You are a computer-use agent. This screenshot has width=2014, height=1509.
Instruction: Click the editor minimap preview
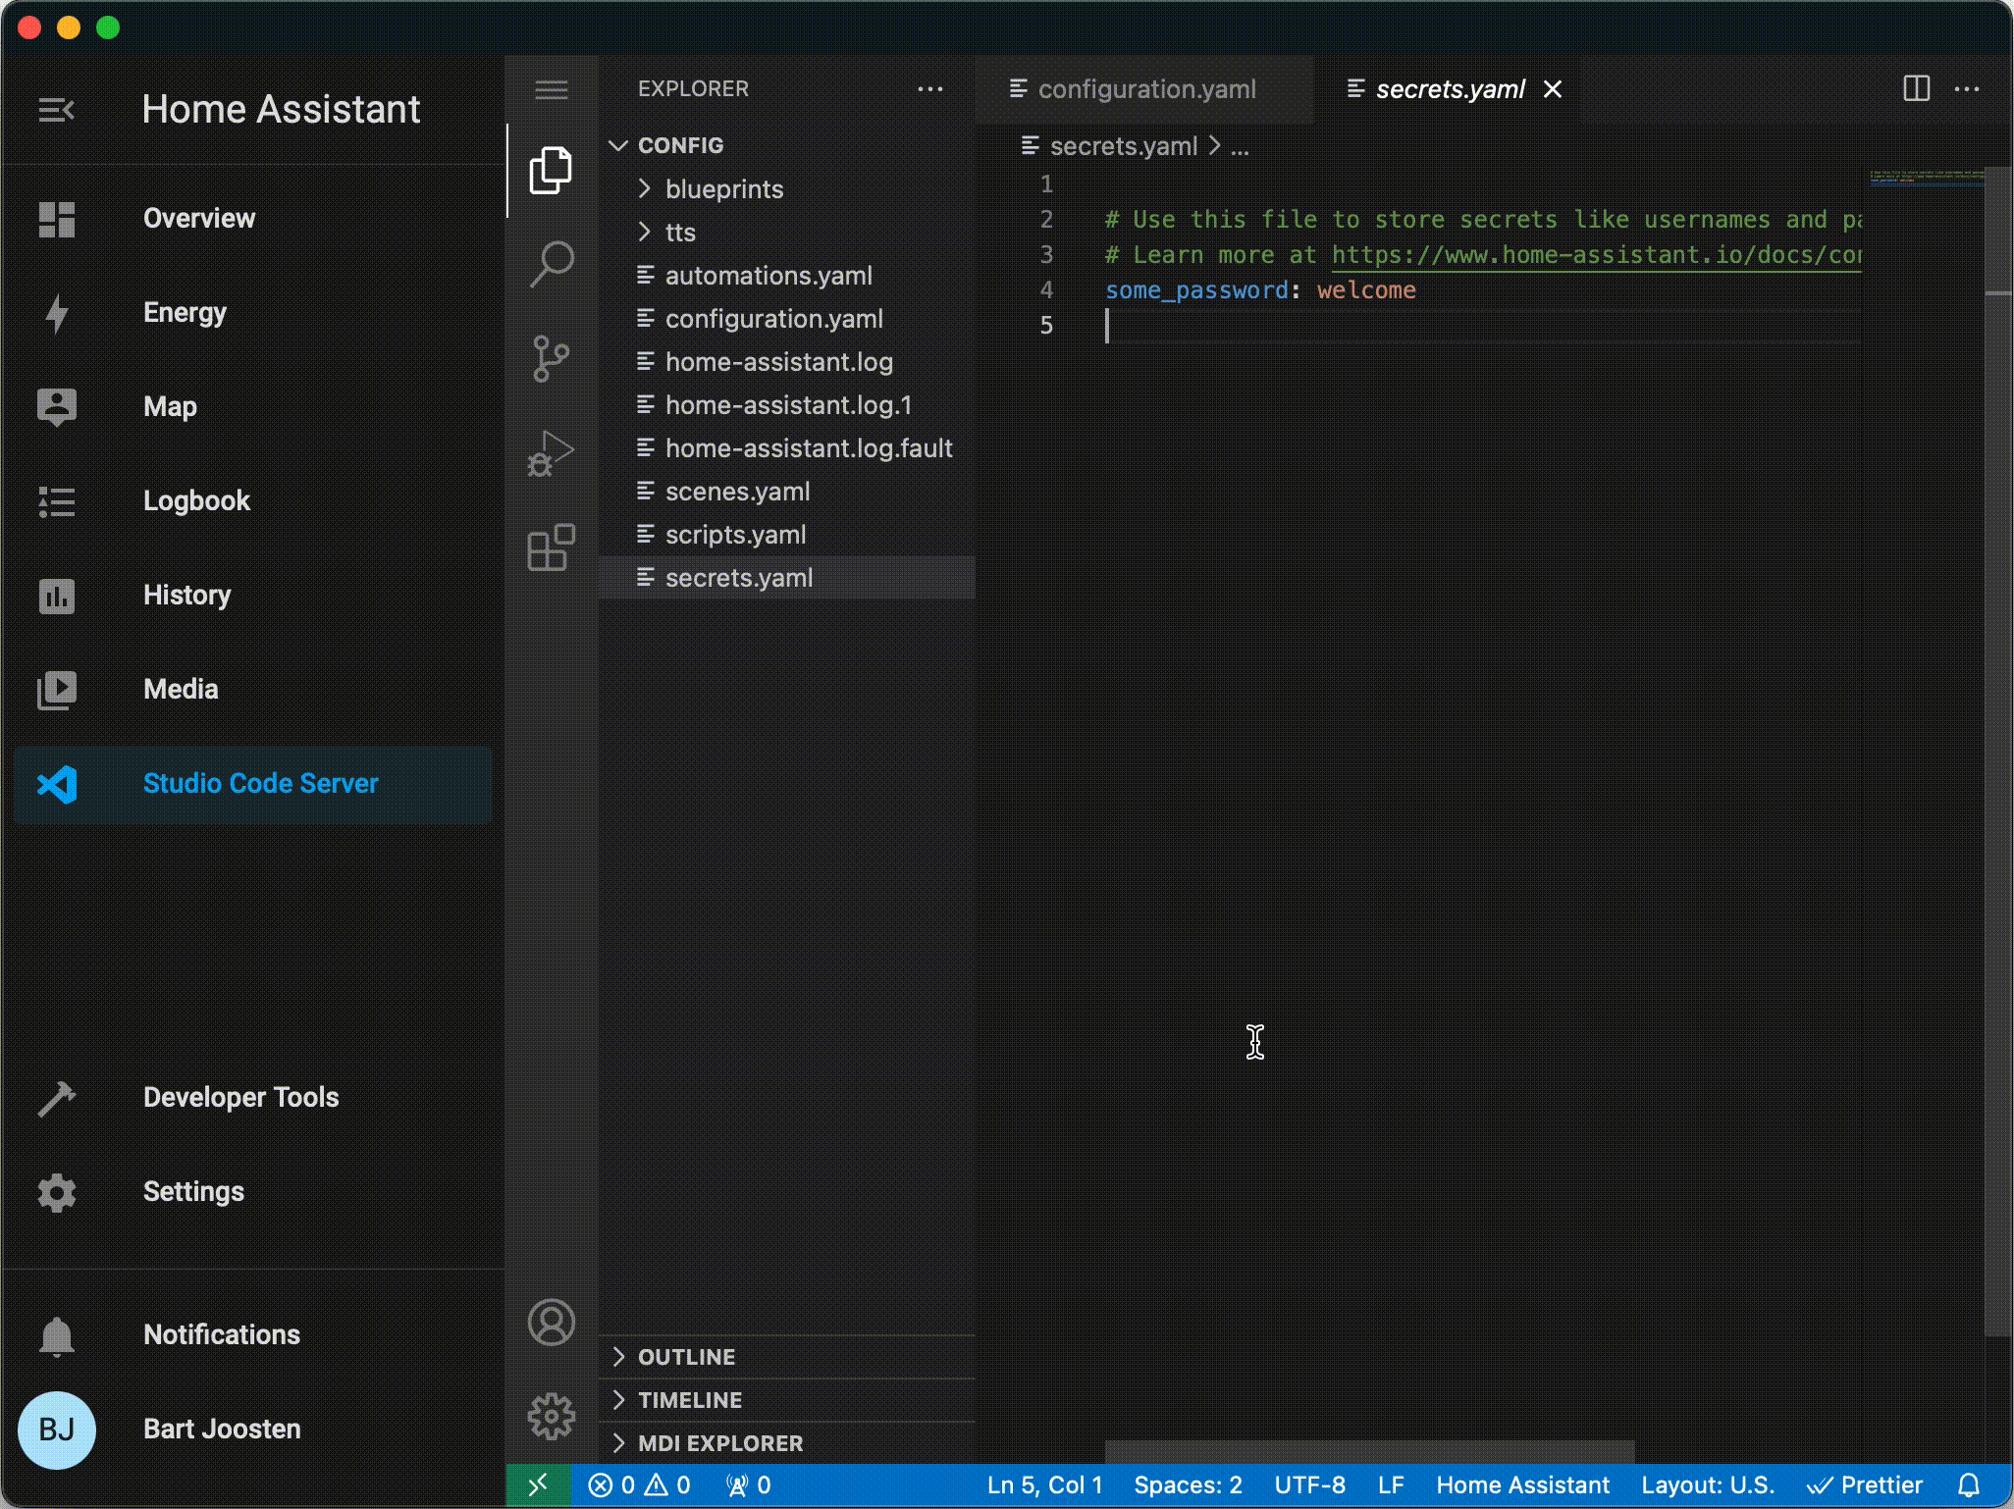click(x=1927, y=178)
